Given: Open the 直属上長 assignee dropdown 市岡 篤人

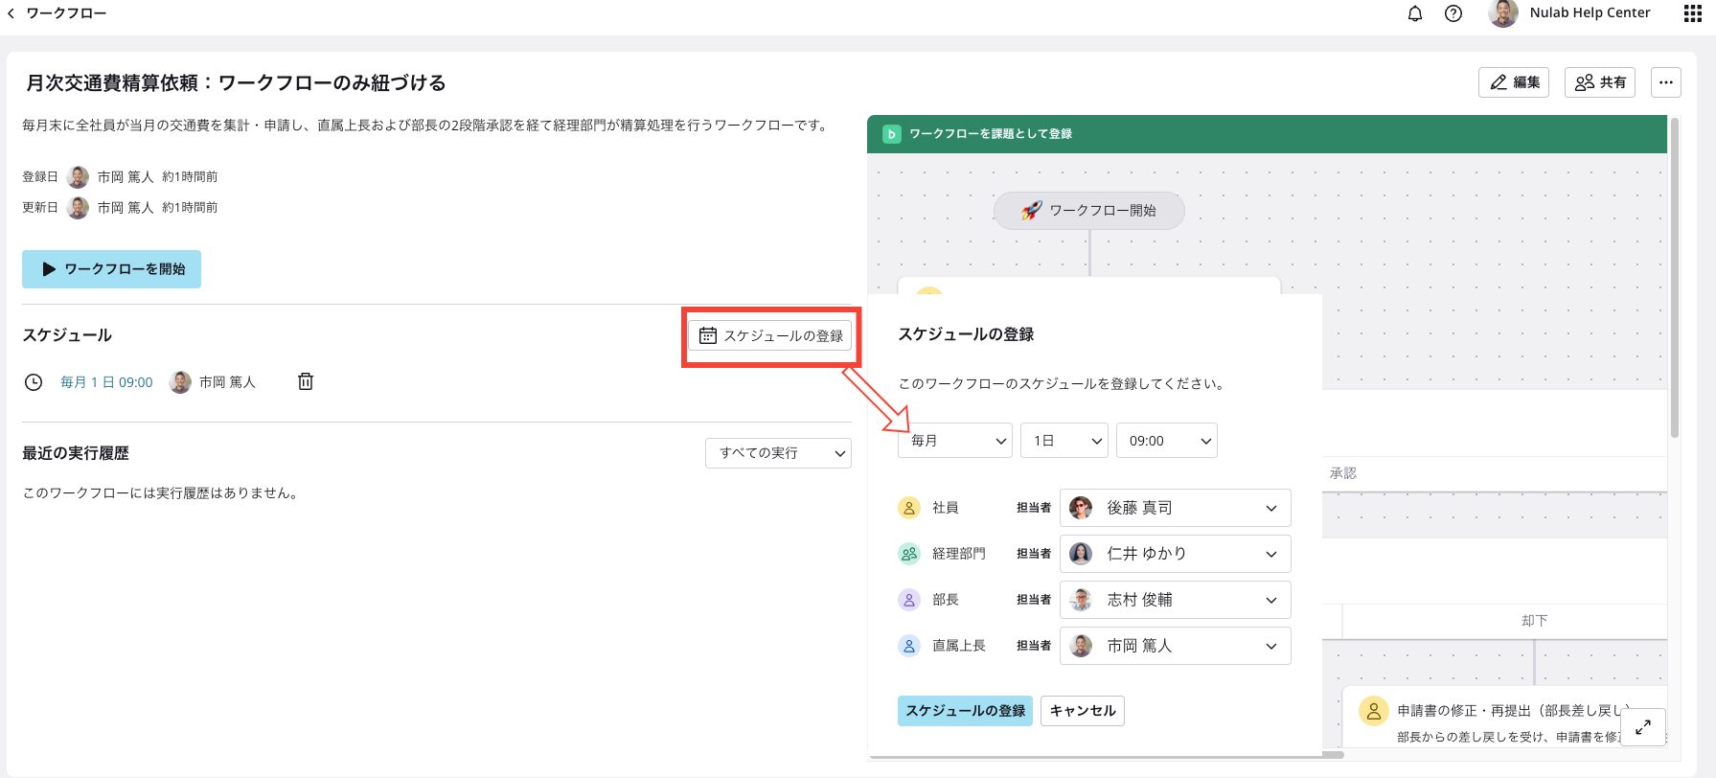Looking at the screenshot, I should click(x=1176, y=646).
